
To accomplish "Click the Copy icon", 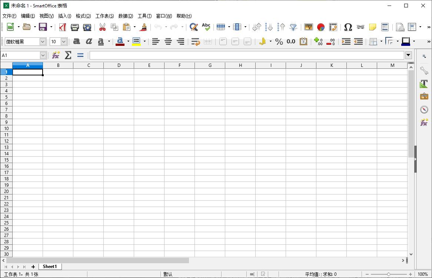I will pyautogui.click(x=114, y=27).
